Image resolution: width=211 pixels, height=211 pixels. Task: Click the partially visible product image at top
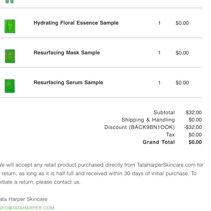click(9, 1)
